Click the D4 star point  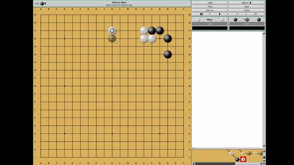tap(64, 133)
